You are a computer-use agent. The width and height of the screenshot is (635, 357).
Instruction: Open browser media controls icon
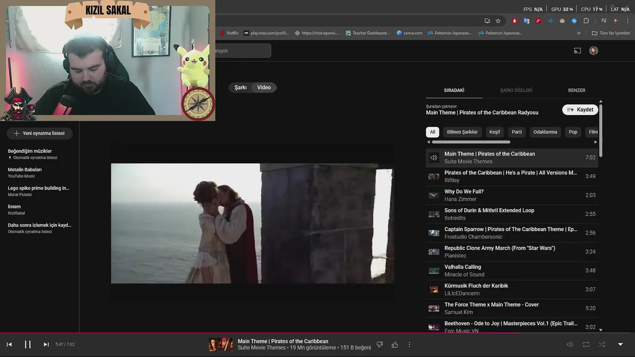604,21
